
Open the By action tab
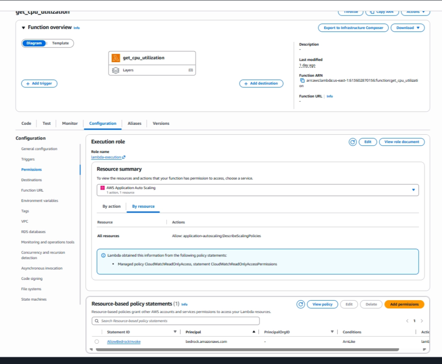coord(111,206)
